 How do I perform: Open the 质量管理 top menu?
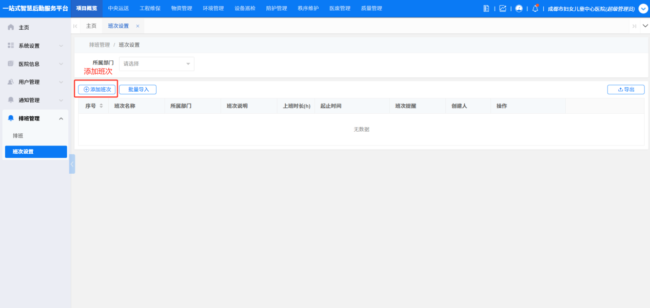[371, 9]
